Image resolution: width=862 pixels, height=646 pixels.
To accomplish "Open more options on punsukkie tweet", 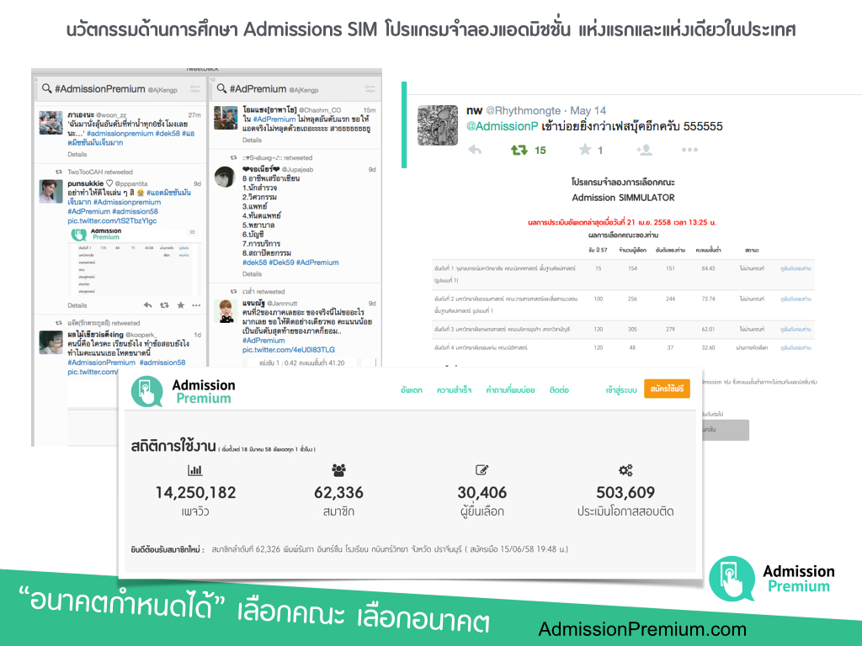I will click(196, 305).
